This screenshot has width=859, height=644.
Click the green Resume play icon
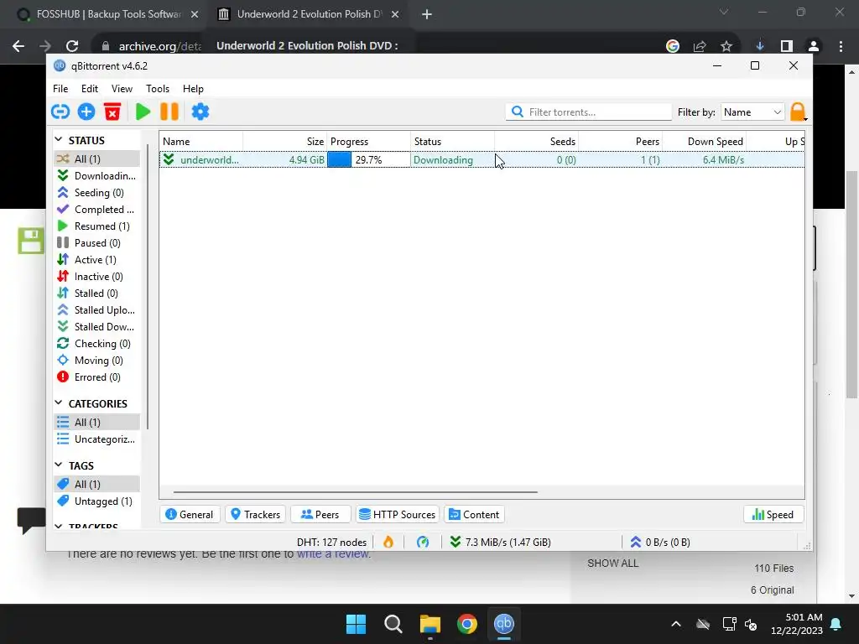(x=143, y=112)
